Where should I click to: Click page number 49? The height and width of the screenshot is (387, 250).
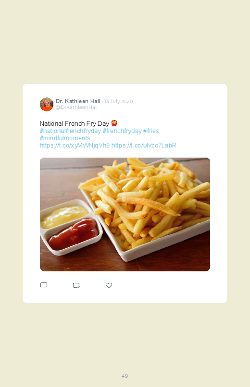pyautogui.click(x=125, y=376)
